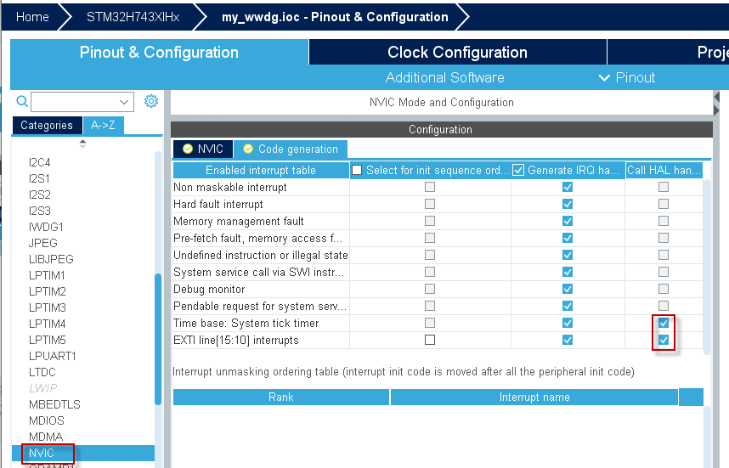Open the Clock Configuration tab
This screenshot has height=468, width=729.
click(x=457, y=52)
